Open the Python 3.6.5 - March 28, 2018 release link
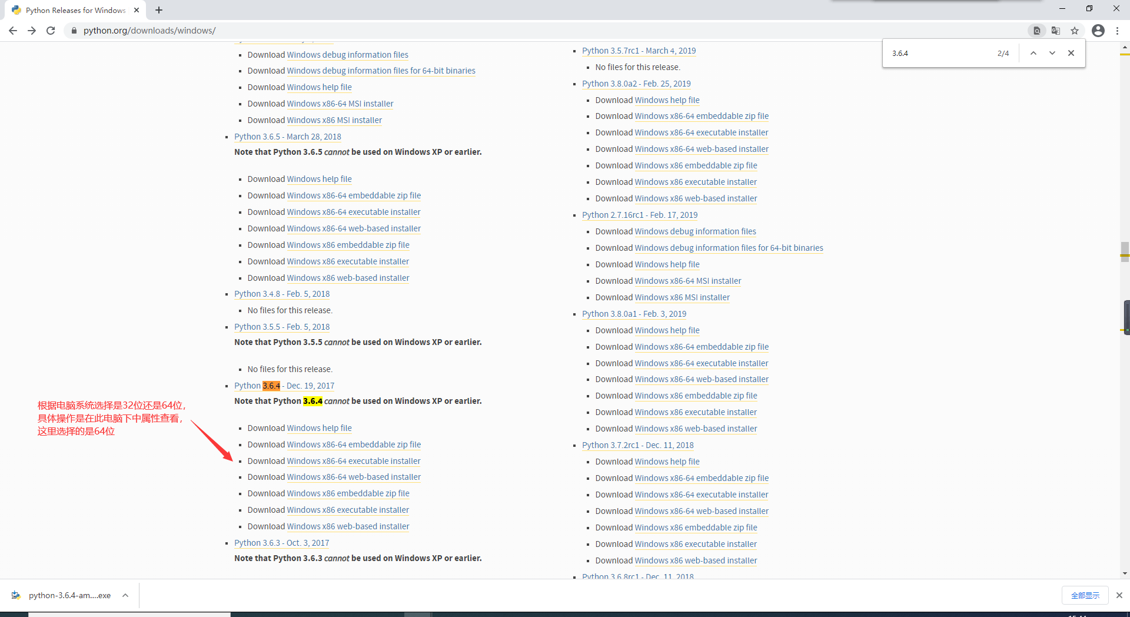1130x617 pixels. point(287,137)
